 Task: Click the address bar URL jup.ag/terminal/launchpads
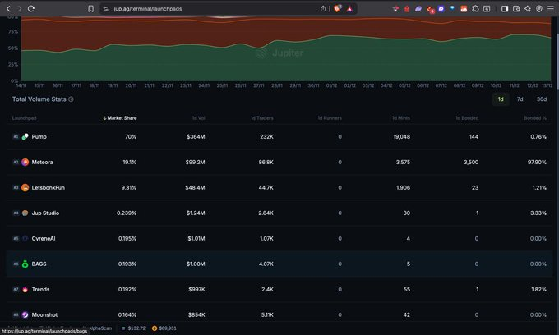(x=148, y=8)
